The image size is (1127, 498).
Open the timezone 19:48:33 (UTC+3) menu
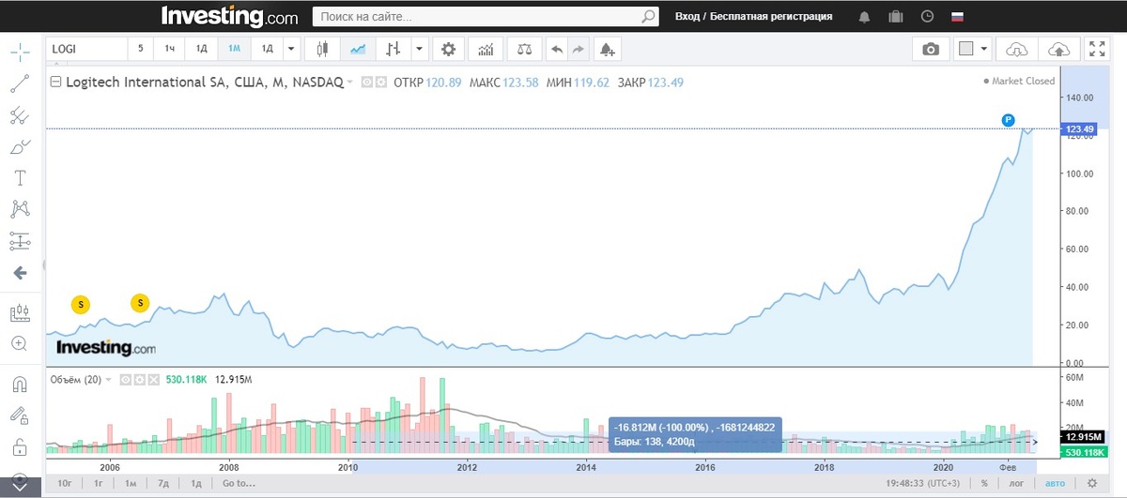(920, 483)
